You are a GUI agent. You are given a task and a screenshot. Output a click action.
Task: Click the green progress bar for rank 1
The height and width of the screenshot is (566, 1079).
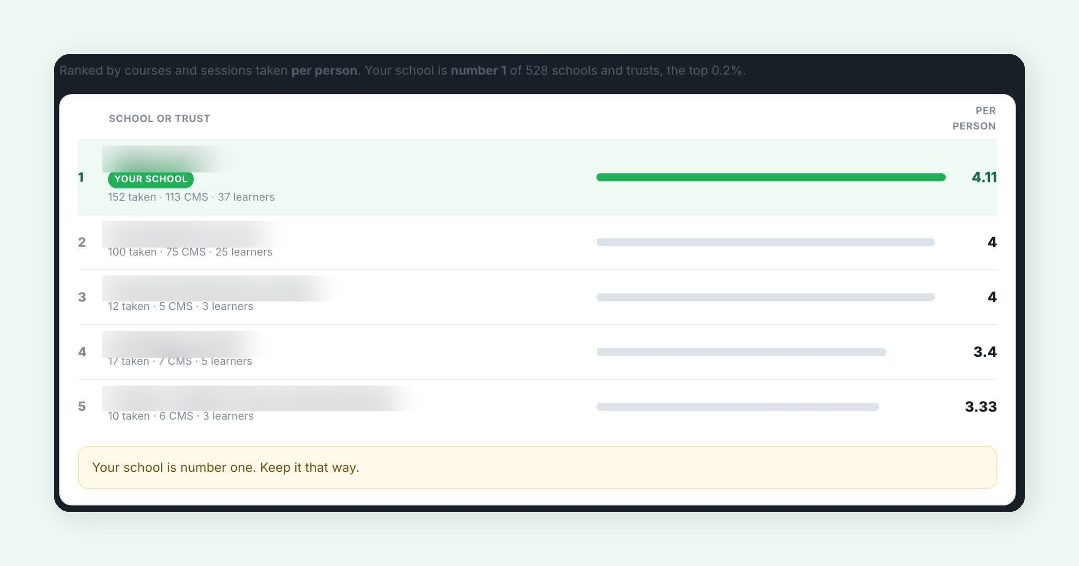point(771,177)
